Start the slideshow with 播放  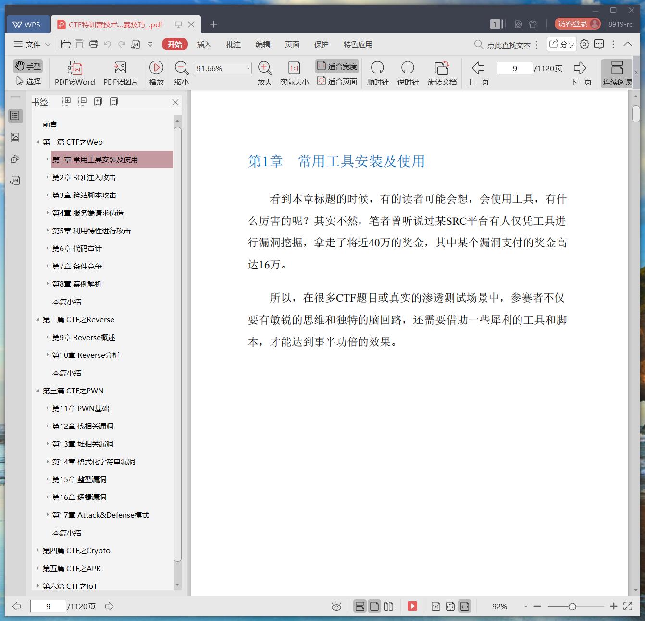coord(156,73)
